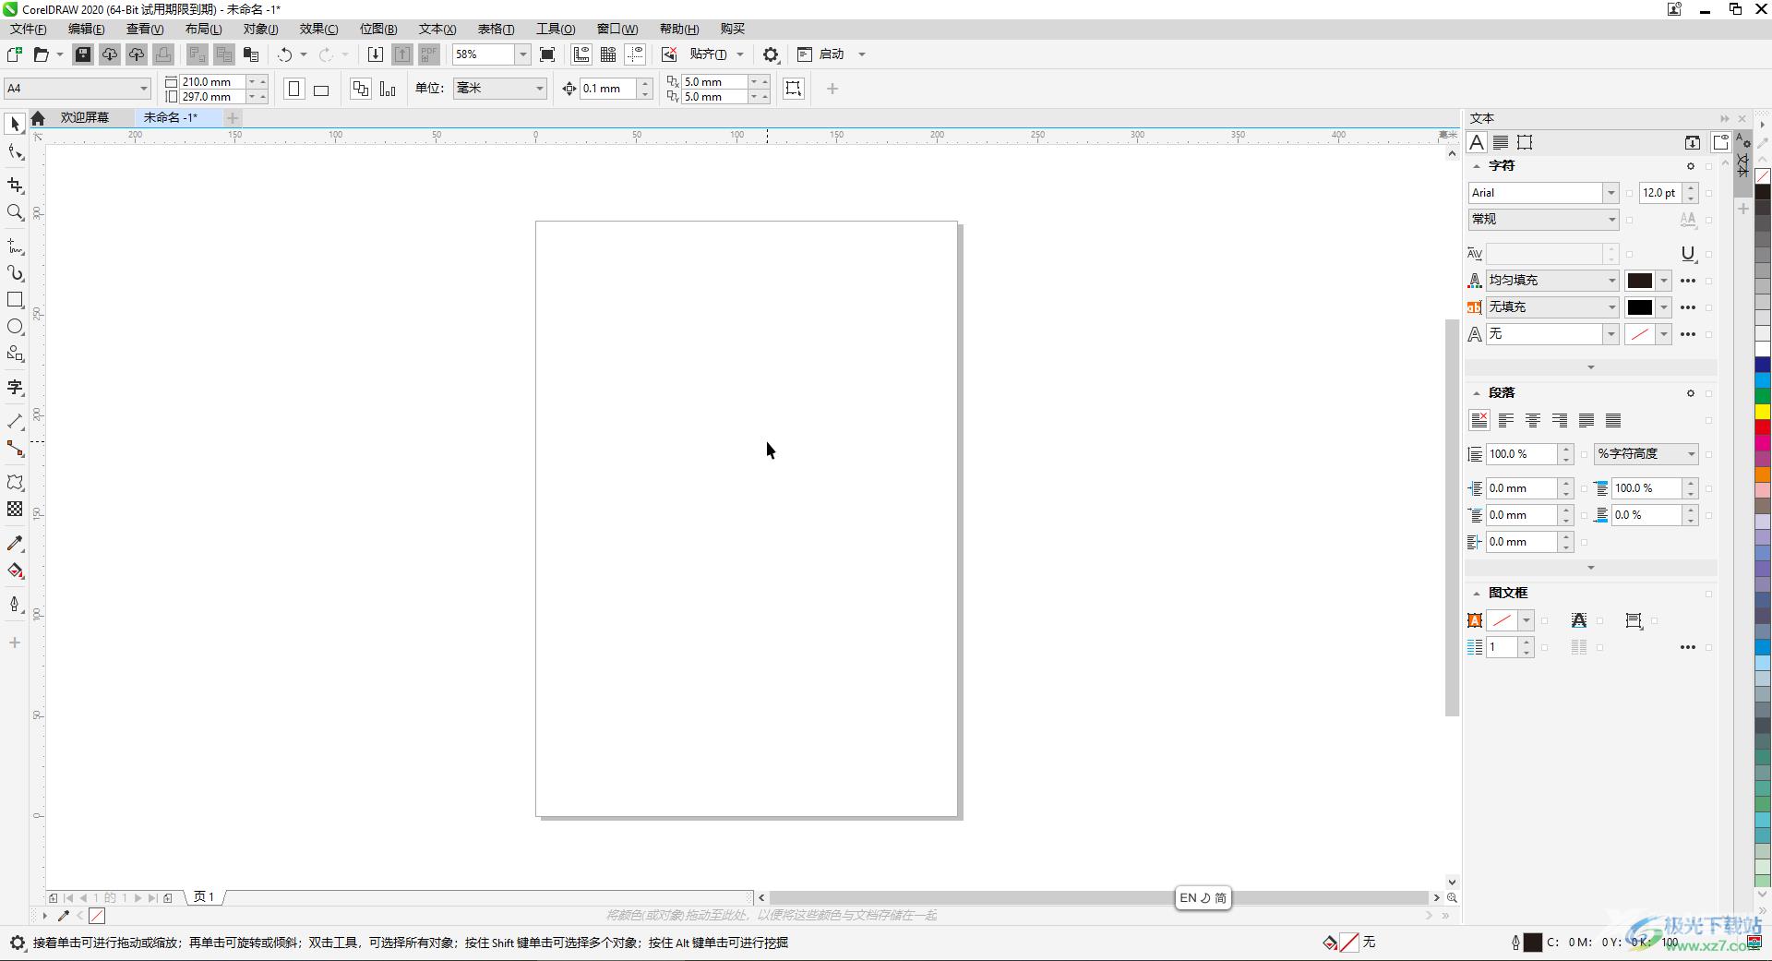Click the Import icon
This screenshot has height=961, width=1772.
pos(376,54)
